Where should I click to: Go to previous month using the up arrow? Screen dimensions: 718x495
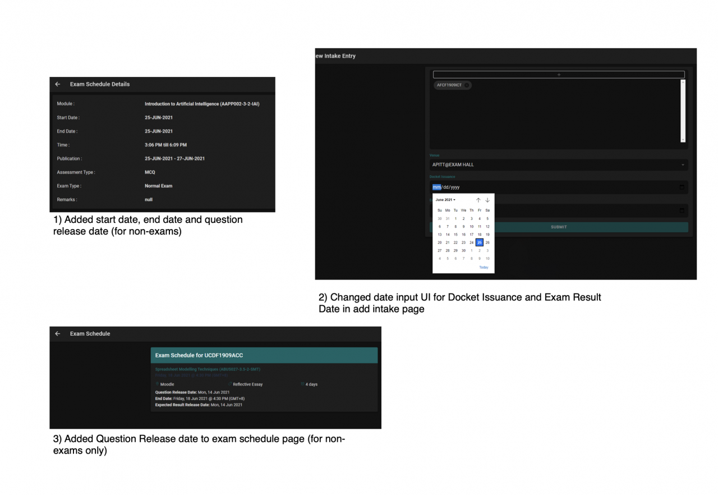coord(478,200)
